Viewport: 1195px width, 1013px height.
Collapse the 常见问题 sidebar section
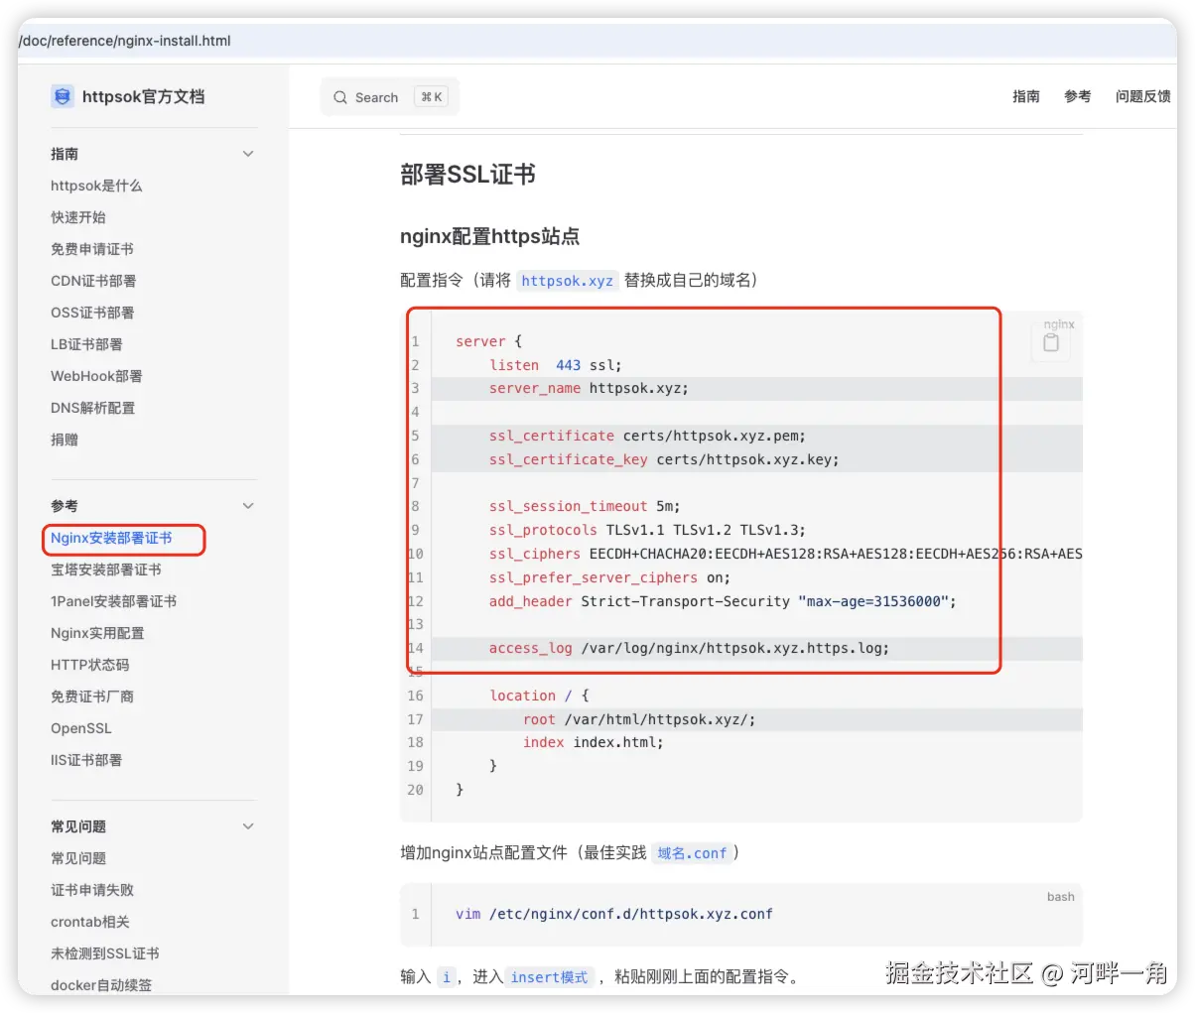(x=248, y=826)
